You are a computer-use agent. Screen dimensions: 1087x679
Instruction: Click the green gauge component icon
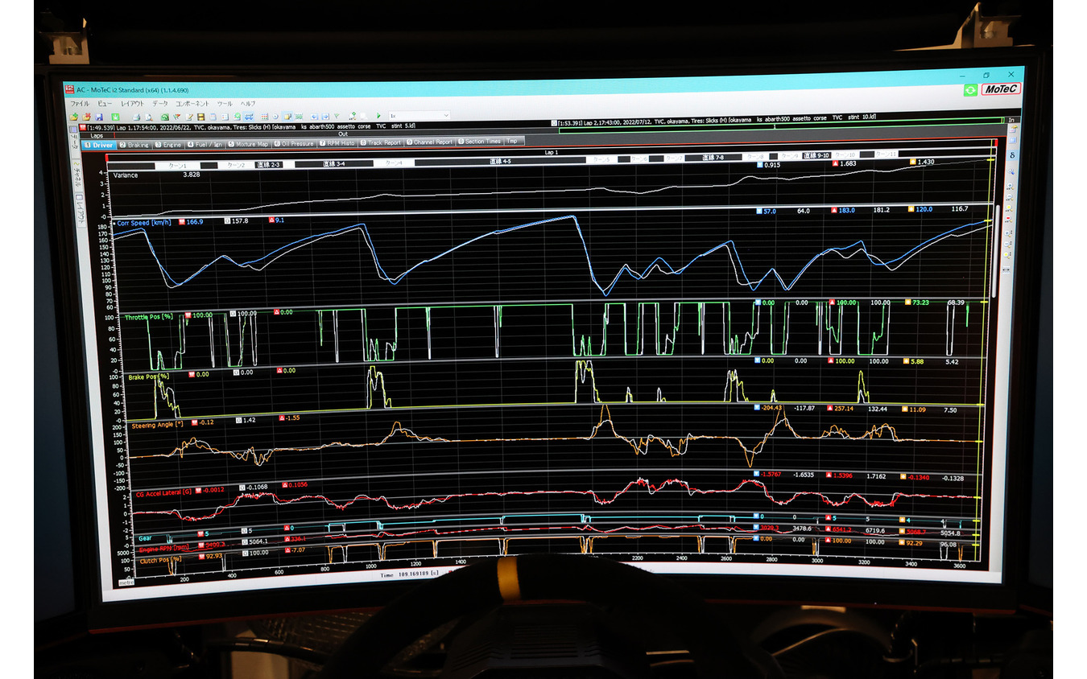click(x=164, y=117)
